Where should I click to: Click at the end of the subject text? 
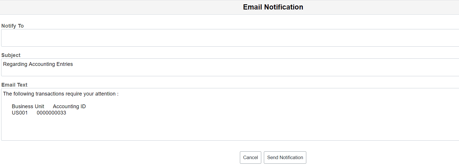tap(74, 64)
